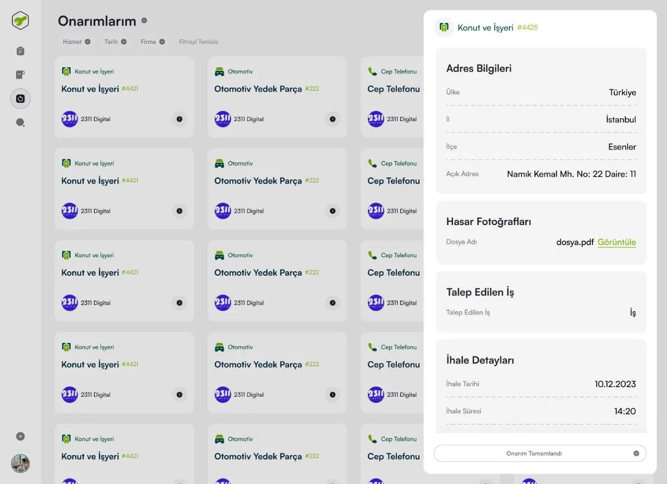This screenshot has width=667, height=484.
Task: Open the clipboard icon in sidebar
Action: pos(21,51)
